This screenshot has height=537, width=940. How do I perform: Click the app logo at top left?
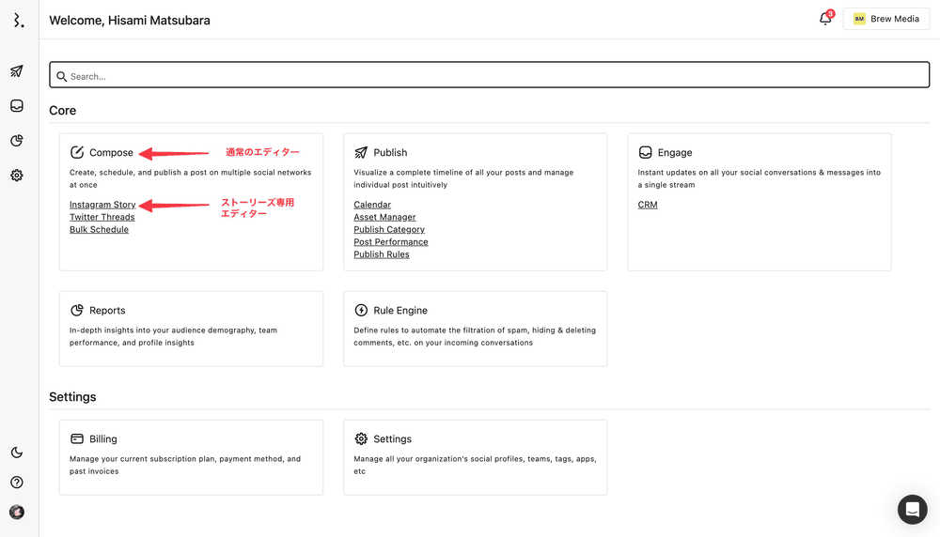click(18, 20)
